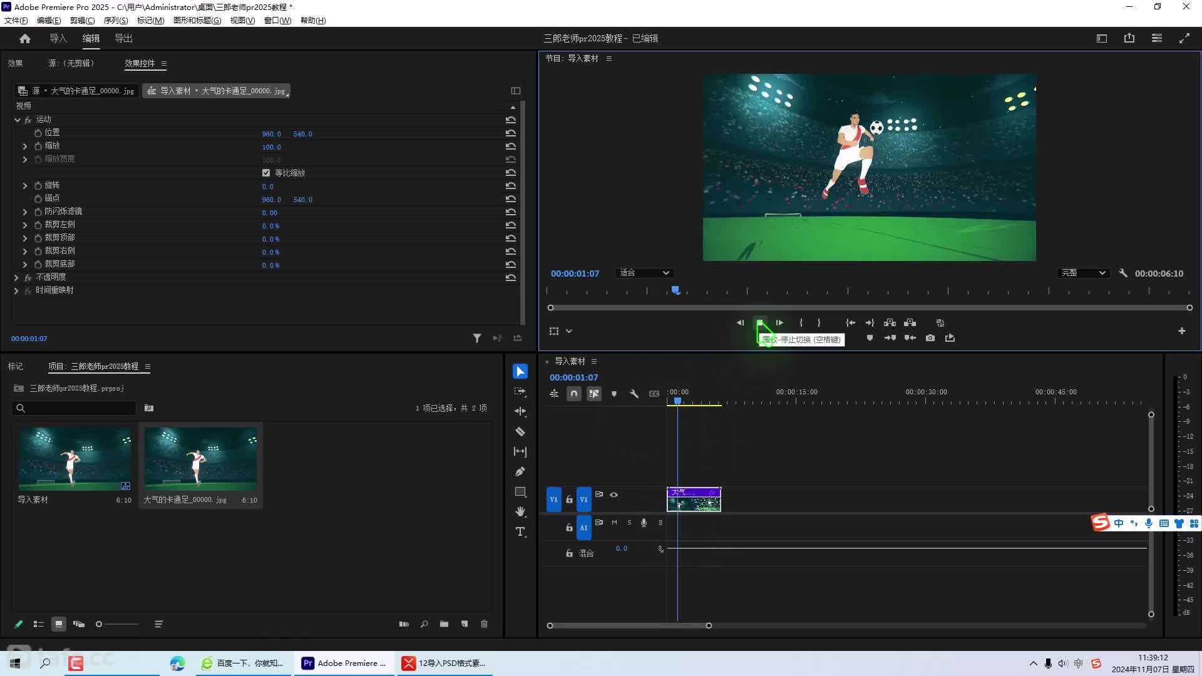The width and height of the screenshot is (1202, 676).
Task: Select the Selection tool arrow
Action: click(520, 371)
